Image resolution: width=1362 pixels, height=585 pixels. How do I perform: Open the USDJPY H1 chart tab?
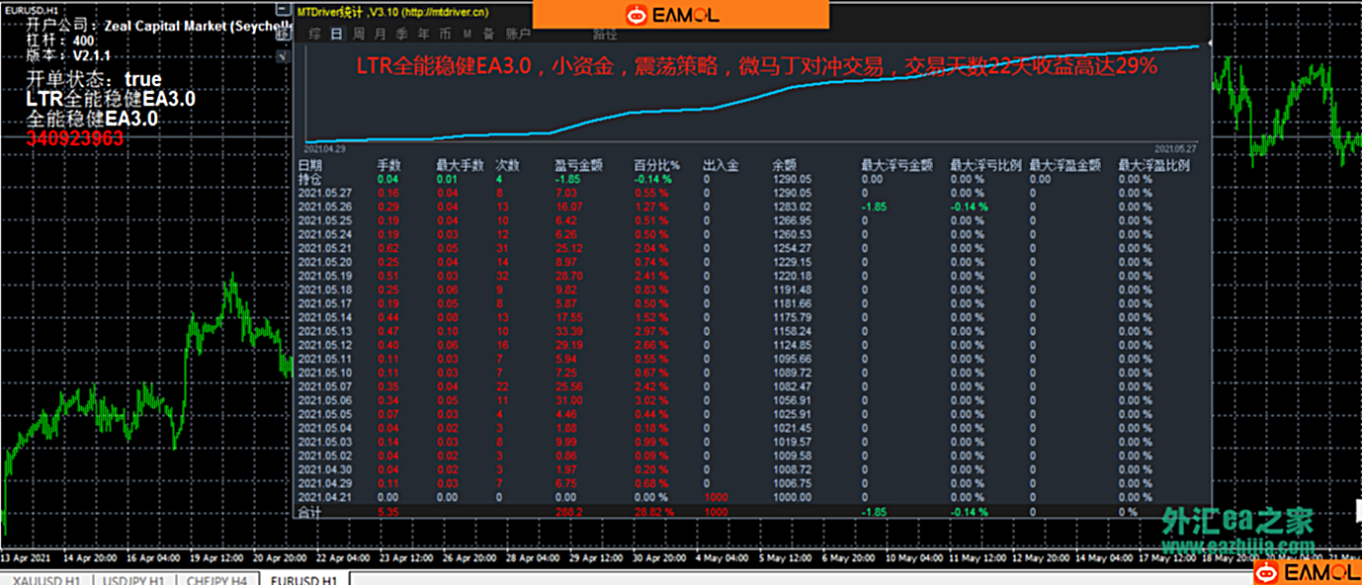click(x=133, y=579)
